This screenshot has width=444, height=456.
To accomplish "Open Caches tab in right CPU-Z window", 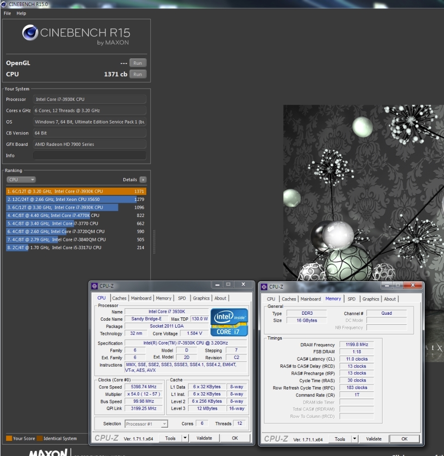I will point(289,299).
